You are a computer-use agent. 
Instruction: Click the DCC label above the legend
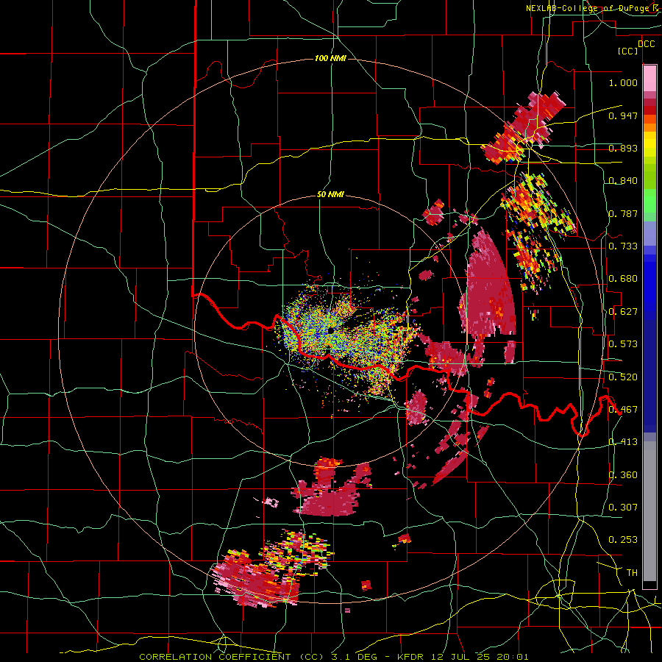click(x=647, y=44)
